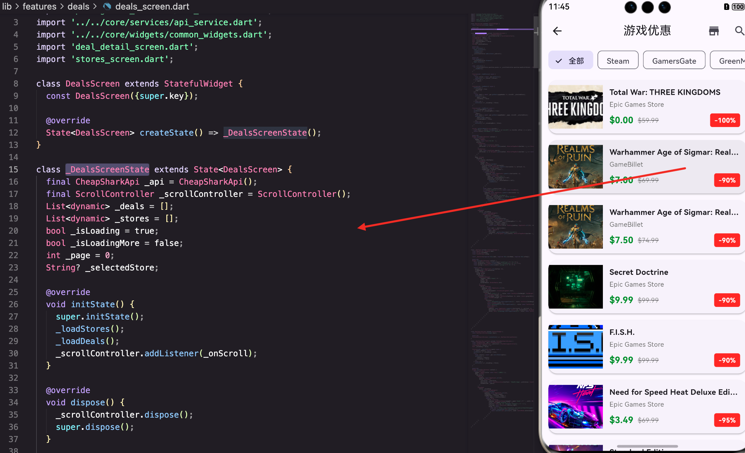The image size is (745, 453).
Task: Select the Steam filter chip
Action: tap(618, 61)
